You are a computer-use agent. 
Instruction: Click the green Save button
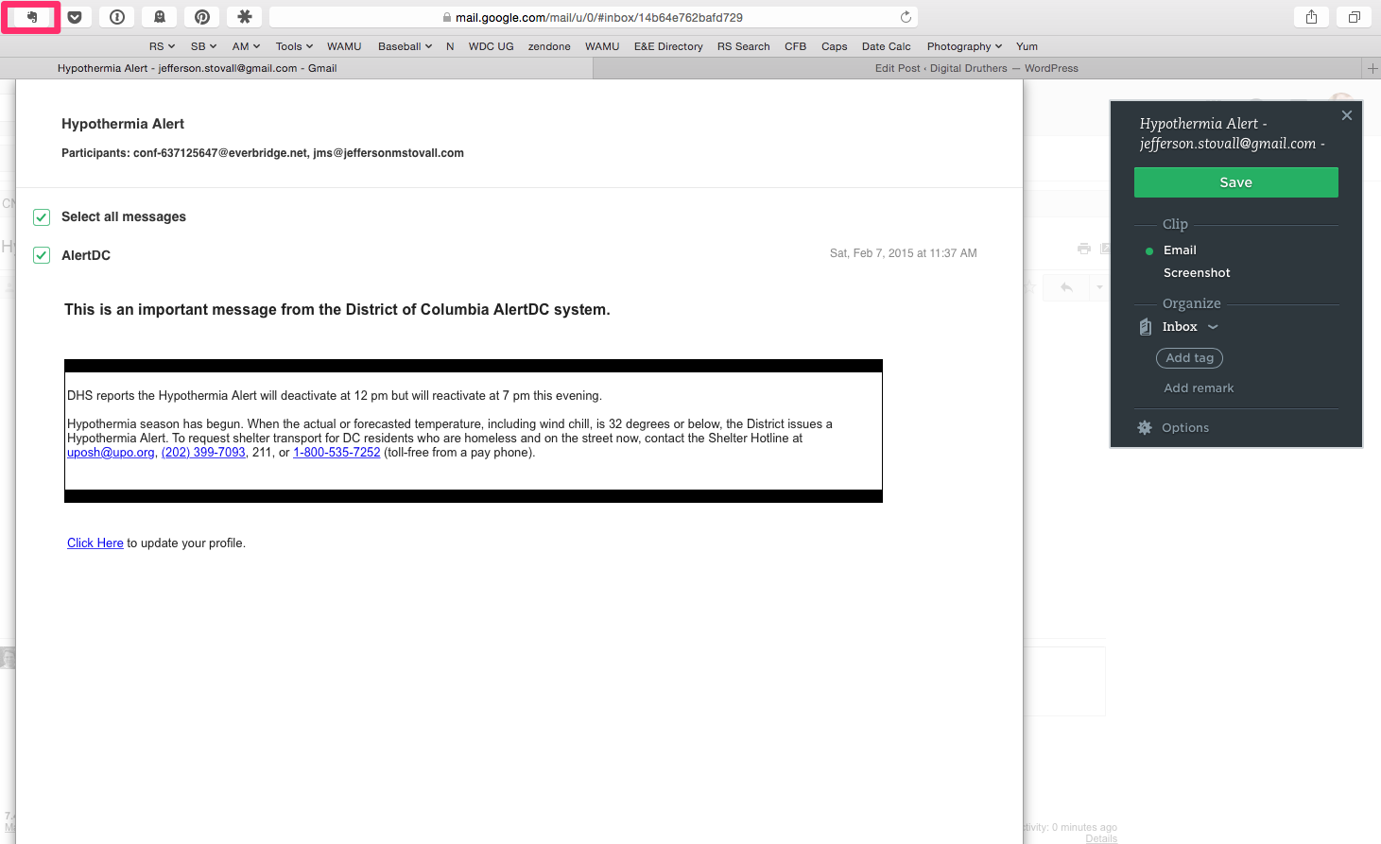pos(1235,182)
